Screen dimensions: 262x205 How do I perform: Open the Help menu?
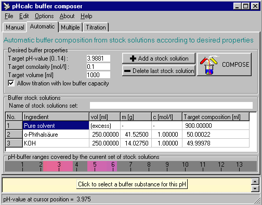click(x=86, y=16)
